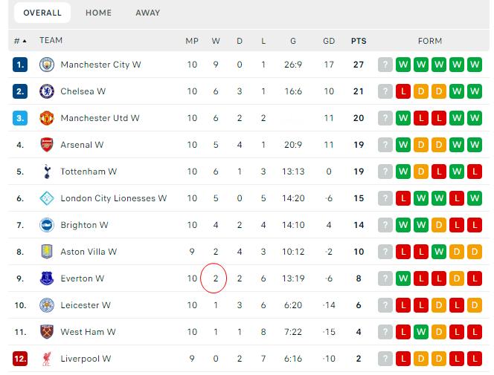Click the Manchester City W club crest
This screenshot has width=494, height=375.
(46, 65)
